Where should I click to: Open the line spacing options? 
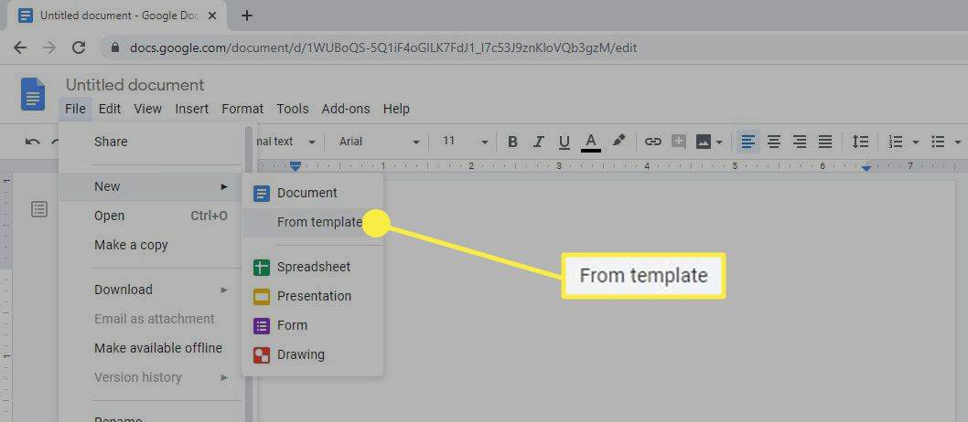pos(860,142)
